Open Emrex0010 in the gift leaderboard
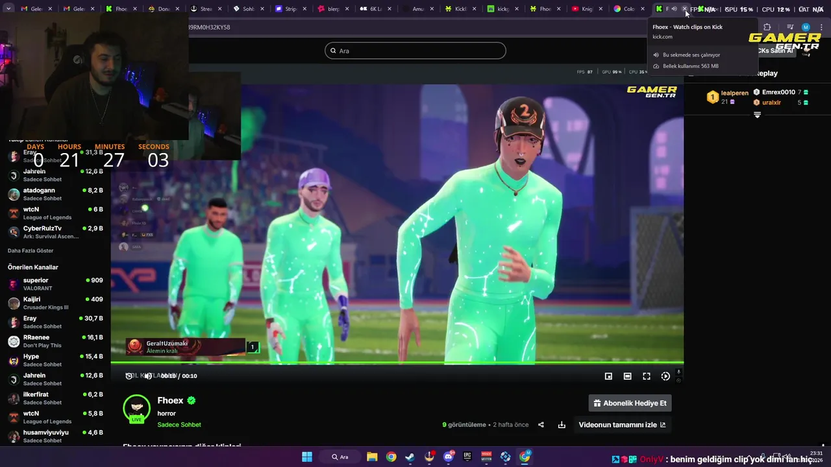The image size is (831, 467). click(x=781, y=92)
